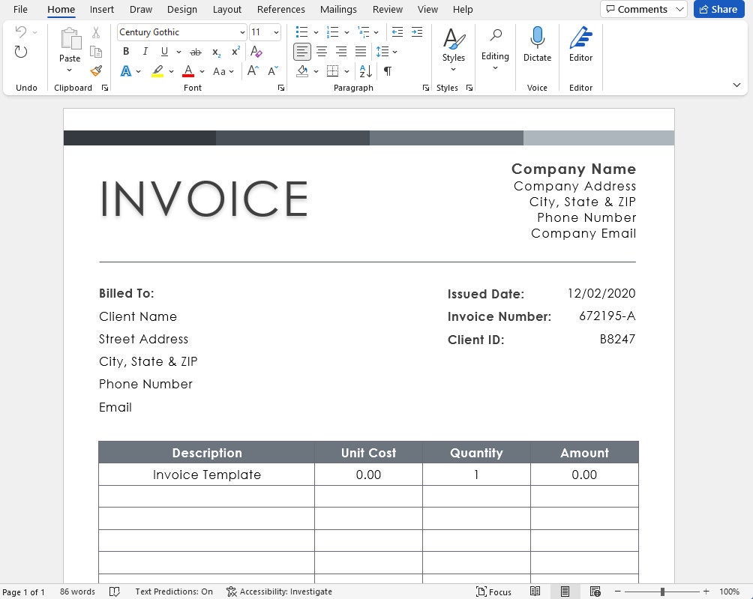Click the INVOICE heading text

(204, 199)
